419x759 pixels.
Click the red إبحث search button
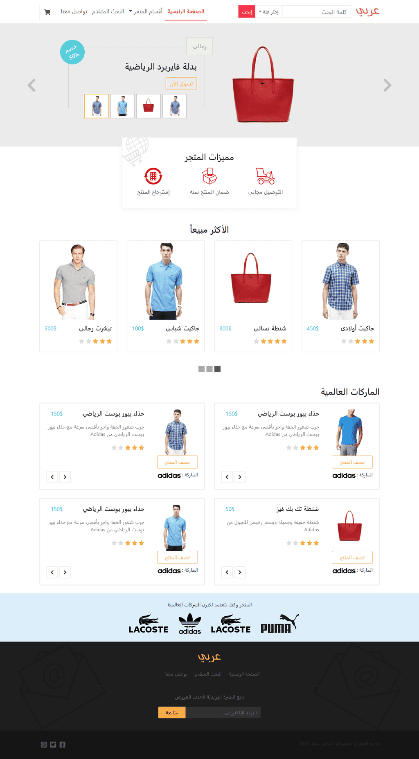point(247,12)
